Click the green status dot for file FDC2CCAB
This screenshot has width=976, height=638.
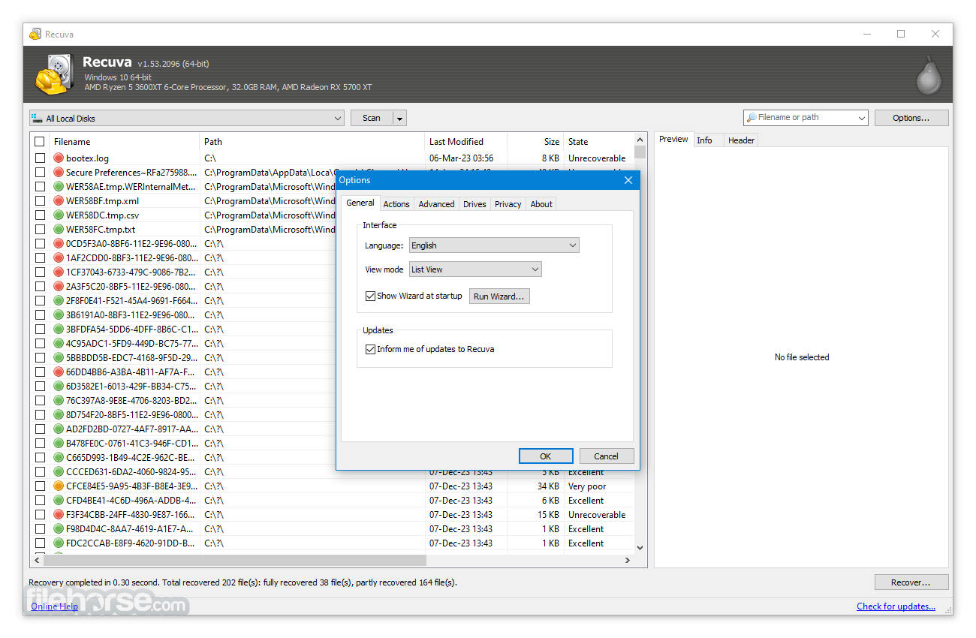click(x=59, y=543)
